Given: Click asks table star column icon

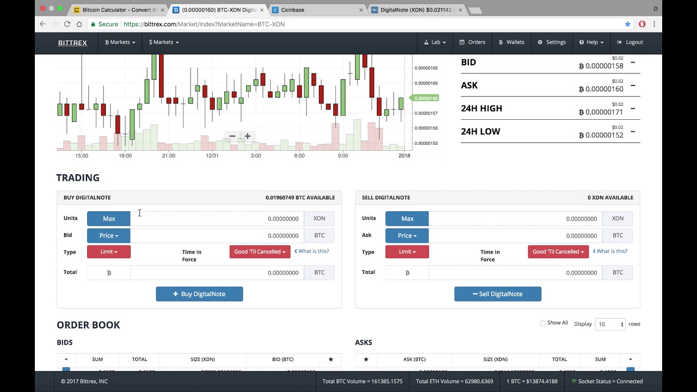Looking at the screenshot, I should [x=366, y=359].
